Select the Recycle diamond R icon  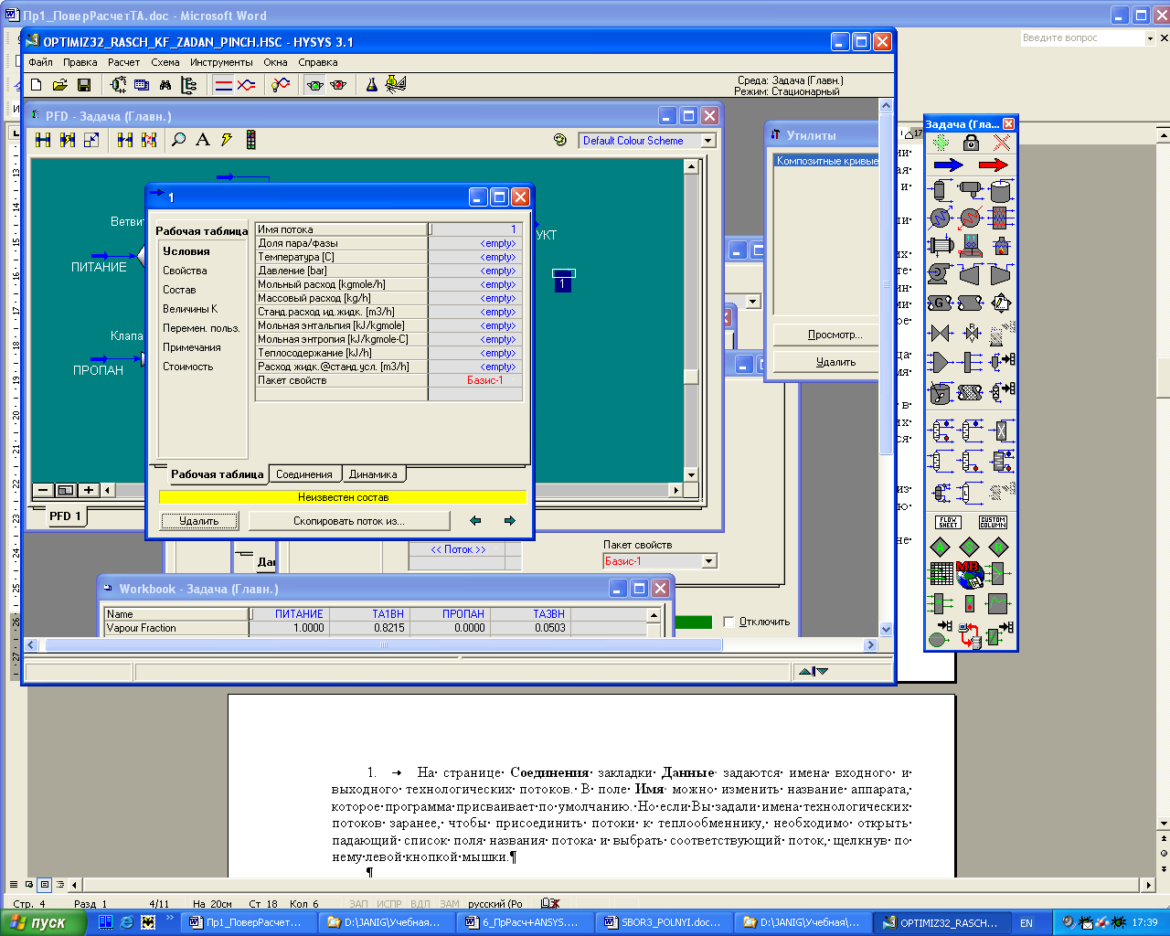(999, 547)
